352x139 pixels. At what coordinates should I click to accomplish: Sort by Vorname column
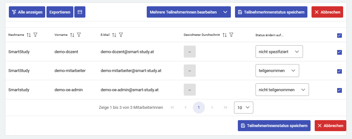(72, 35)
